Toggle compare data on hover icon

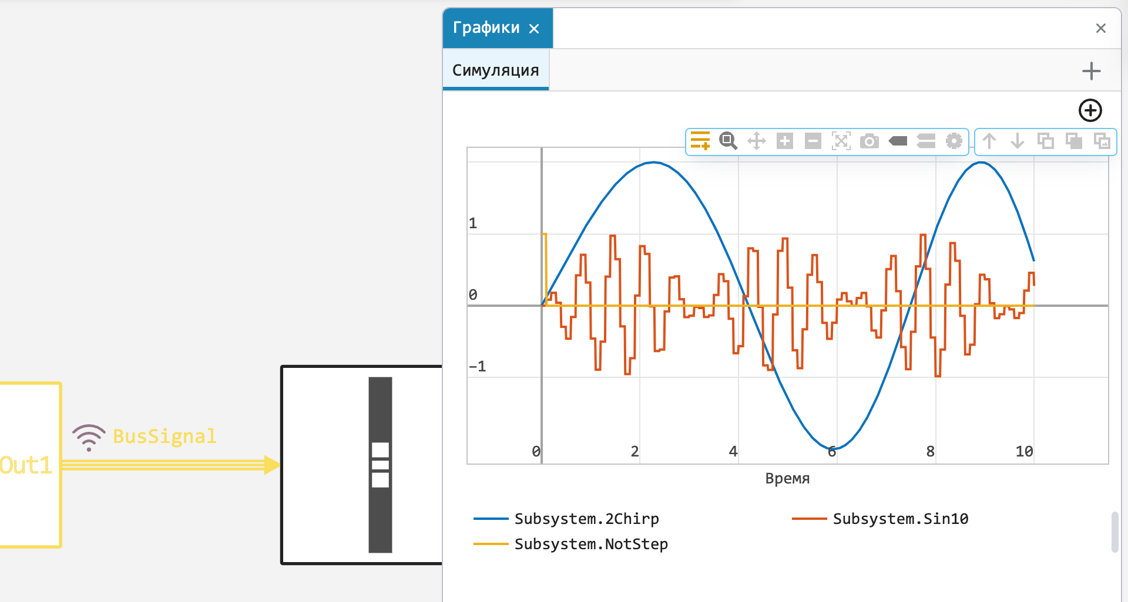pos(926,141)
